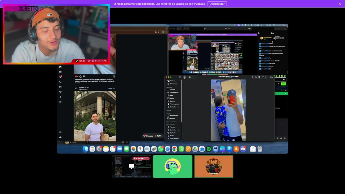Click the Deshabilitar button in the Streamer mode banner
Viewport: 345px width, 194px height.
217,4
